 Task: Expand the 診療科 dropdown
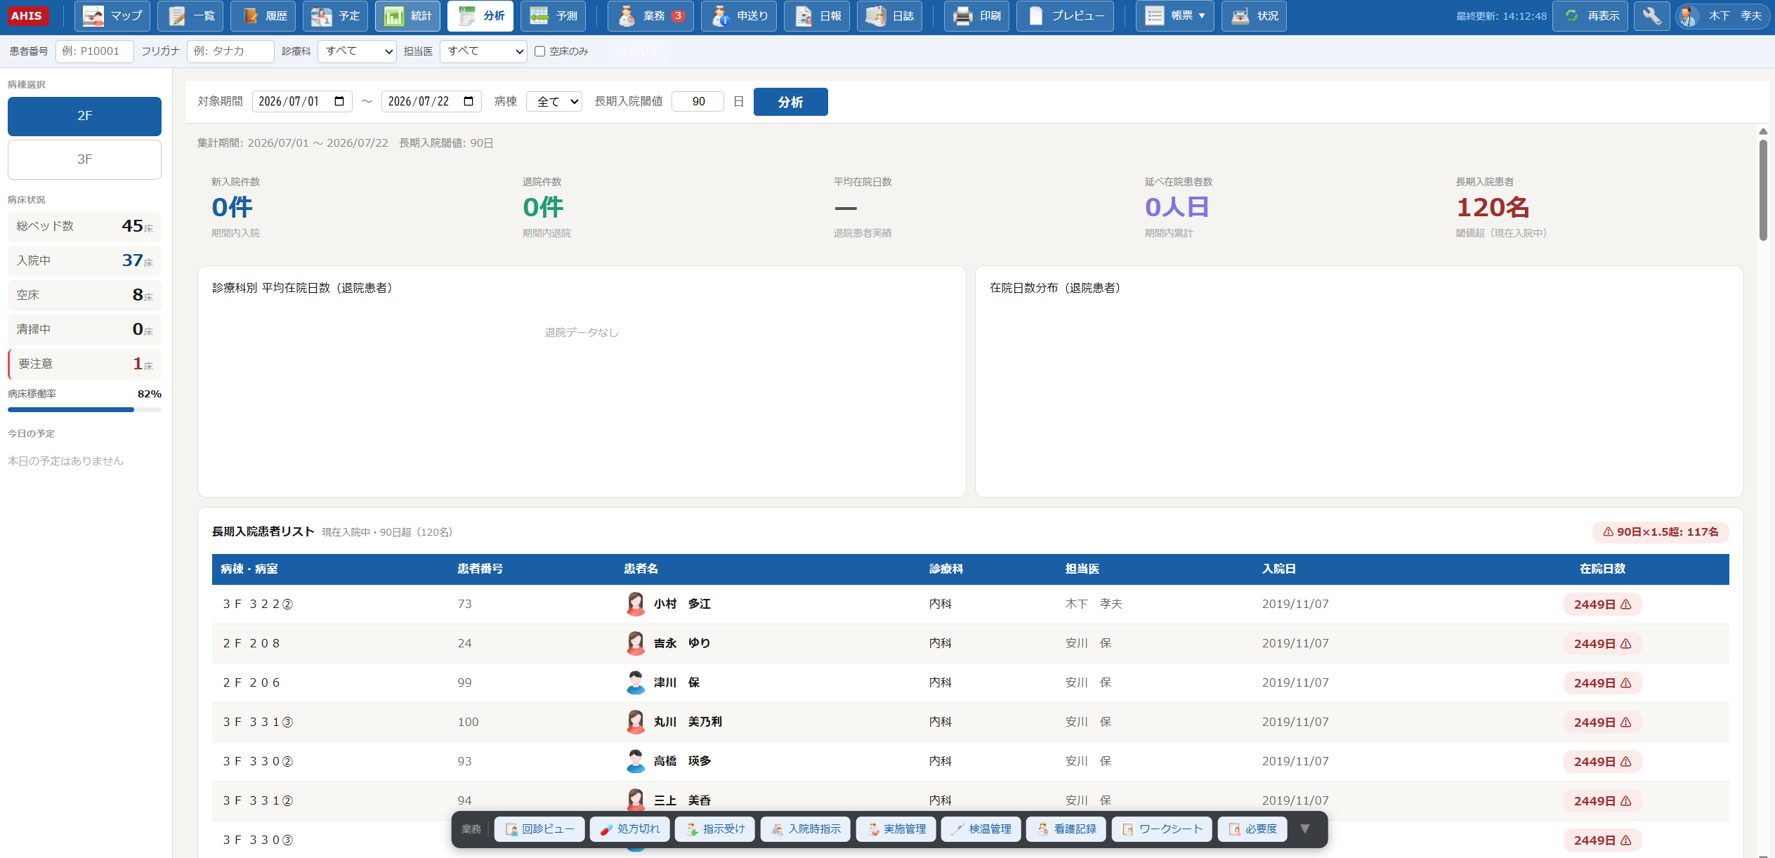click(x=357, y=51)
